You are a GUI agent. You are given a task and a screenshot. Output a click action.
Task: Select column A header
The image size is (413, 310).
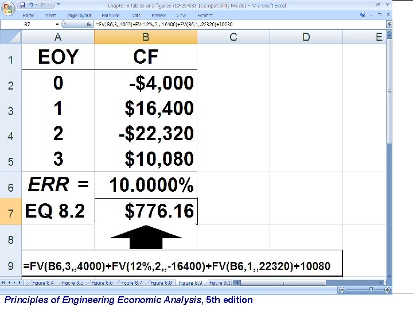(x=58, y=37)
